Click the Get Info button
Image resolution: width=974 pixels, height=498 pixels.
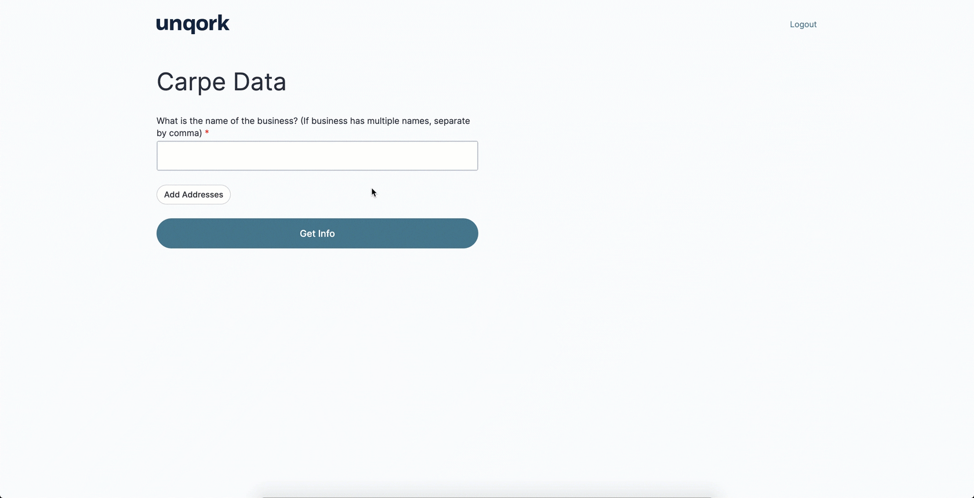click(x=317, y=233)
